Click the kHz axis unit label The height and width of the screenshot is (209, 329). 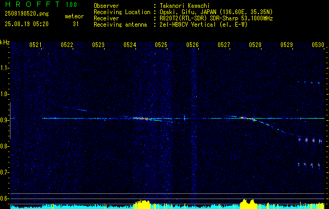(x=5, y=42)
